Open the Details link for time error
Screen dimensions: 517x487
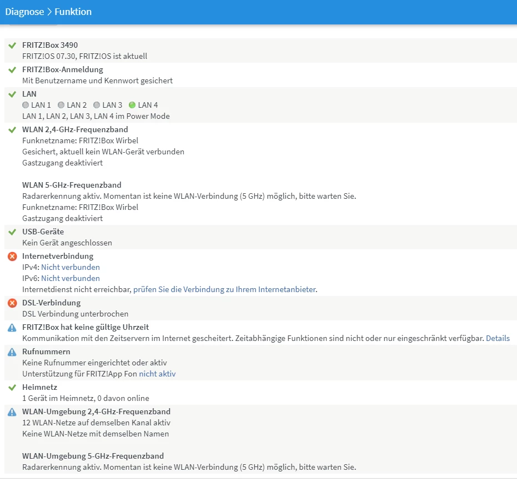pos(498,338)
